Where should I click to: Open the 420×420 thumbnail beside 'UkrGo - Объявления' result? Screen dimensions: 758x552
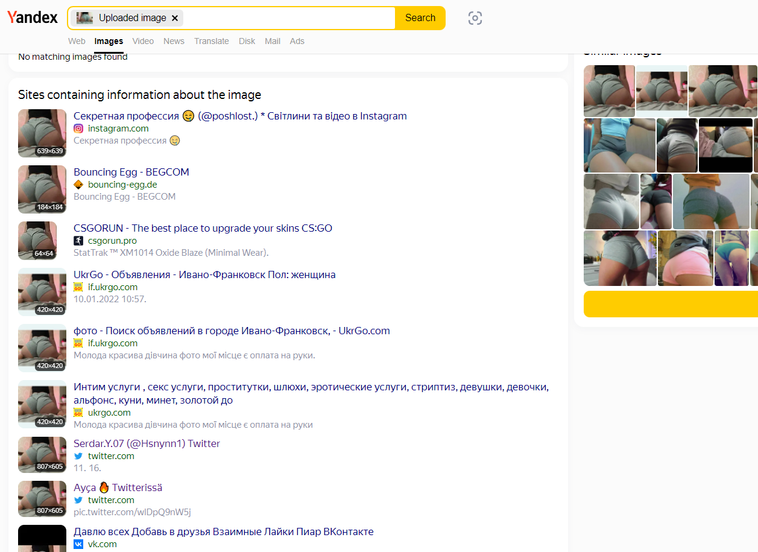(42, 292)
